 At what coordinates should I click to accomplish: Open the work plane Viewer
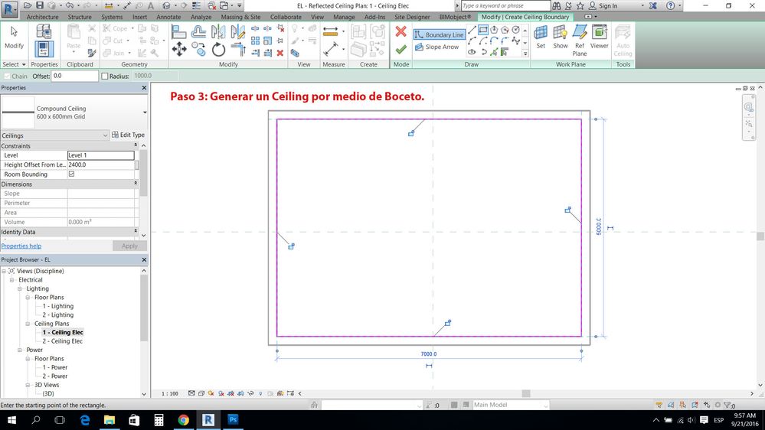click(599, 37)
